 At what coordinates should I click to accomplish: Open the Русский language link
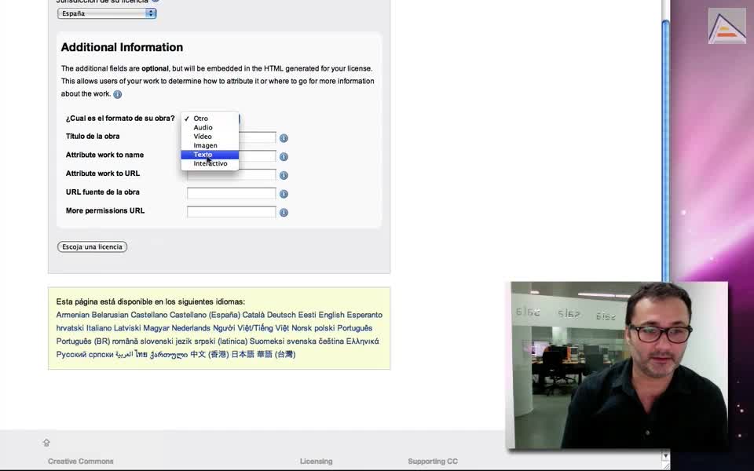pyautogui.click(x=71, y=354)
